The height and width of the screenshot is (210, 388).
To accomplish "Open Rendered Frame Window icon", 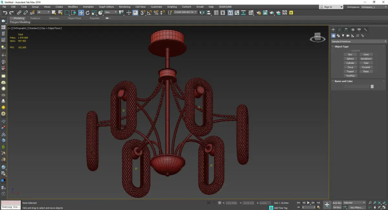I will click(265, 13).
